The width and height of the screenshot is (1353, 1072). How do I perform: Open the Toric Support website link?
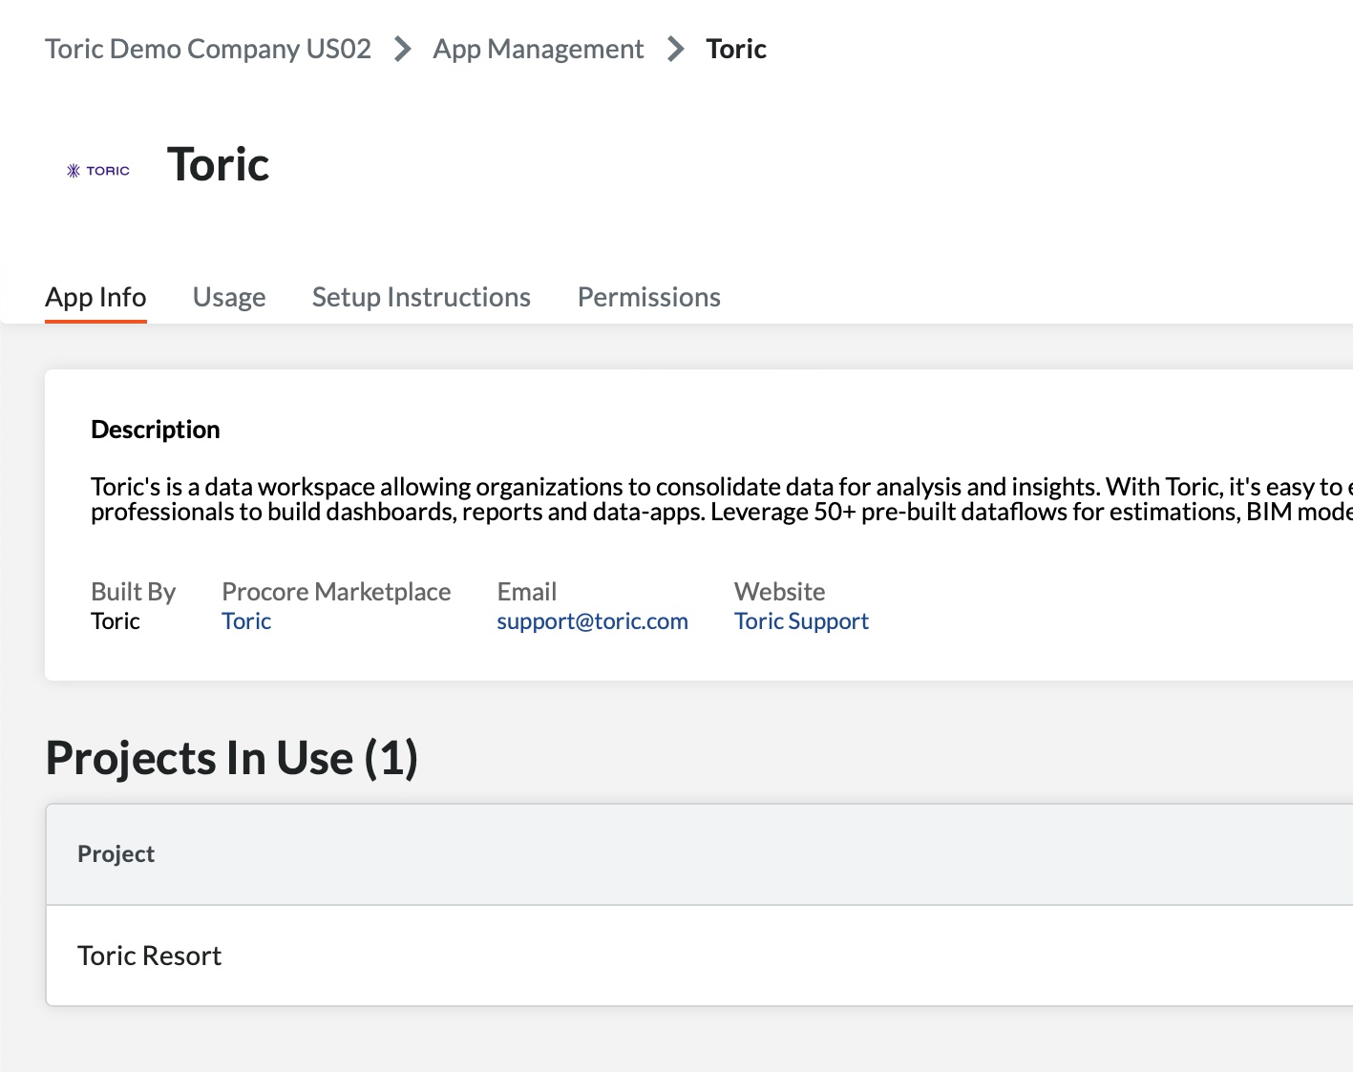[x=801, y=620]
